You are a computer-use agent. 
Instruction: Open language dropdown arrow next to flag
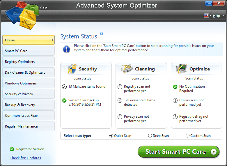tap(210, 15)
